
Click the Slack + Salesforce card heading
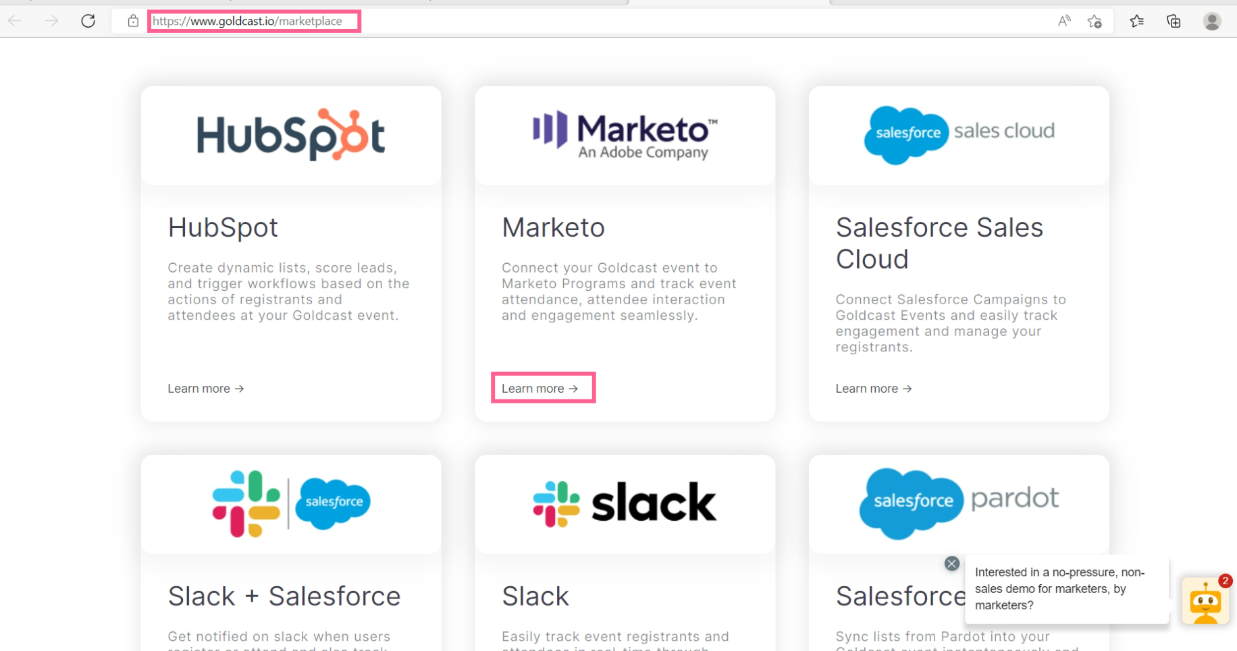point(284,596)
